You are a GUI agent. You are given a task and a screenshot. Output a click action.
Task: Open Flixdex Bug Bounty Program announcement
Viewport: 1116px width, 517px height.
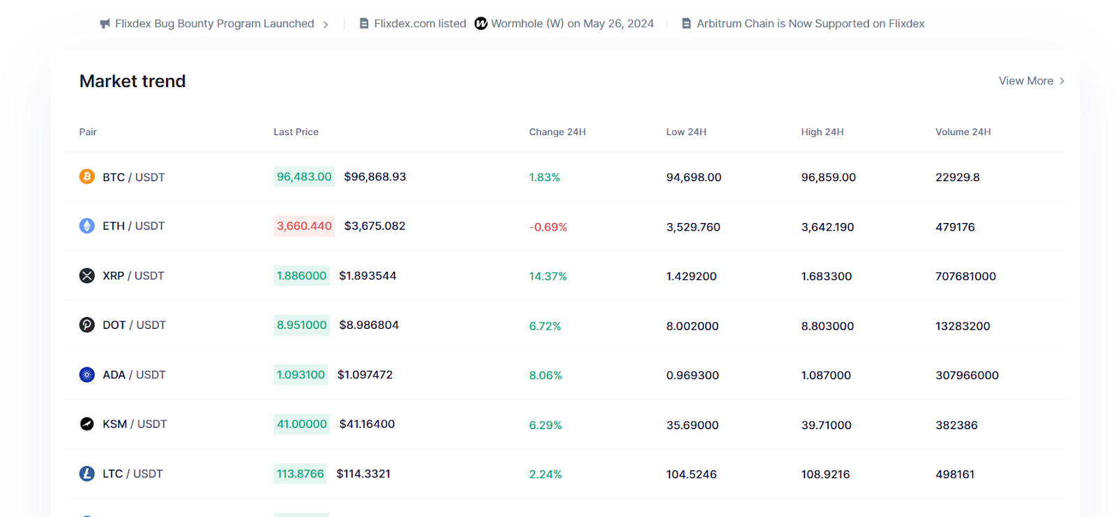click(214, 24)
